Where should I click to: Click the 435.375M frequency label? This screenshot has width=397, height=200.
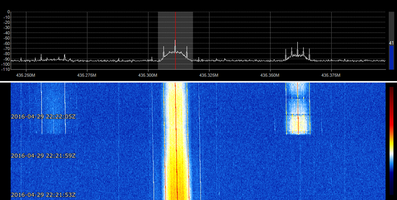(x=331, y=75)
